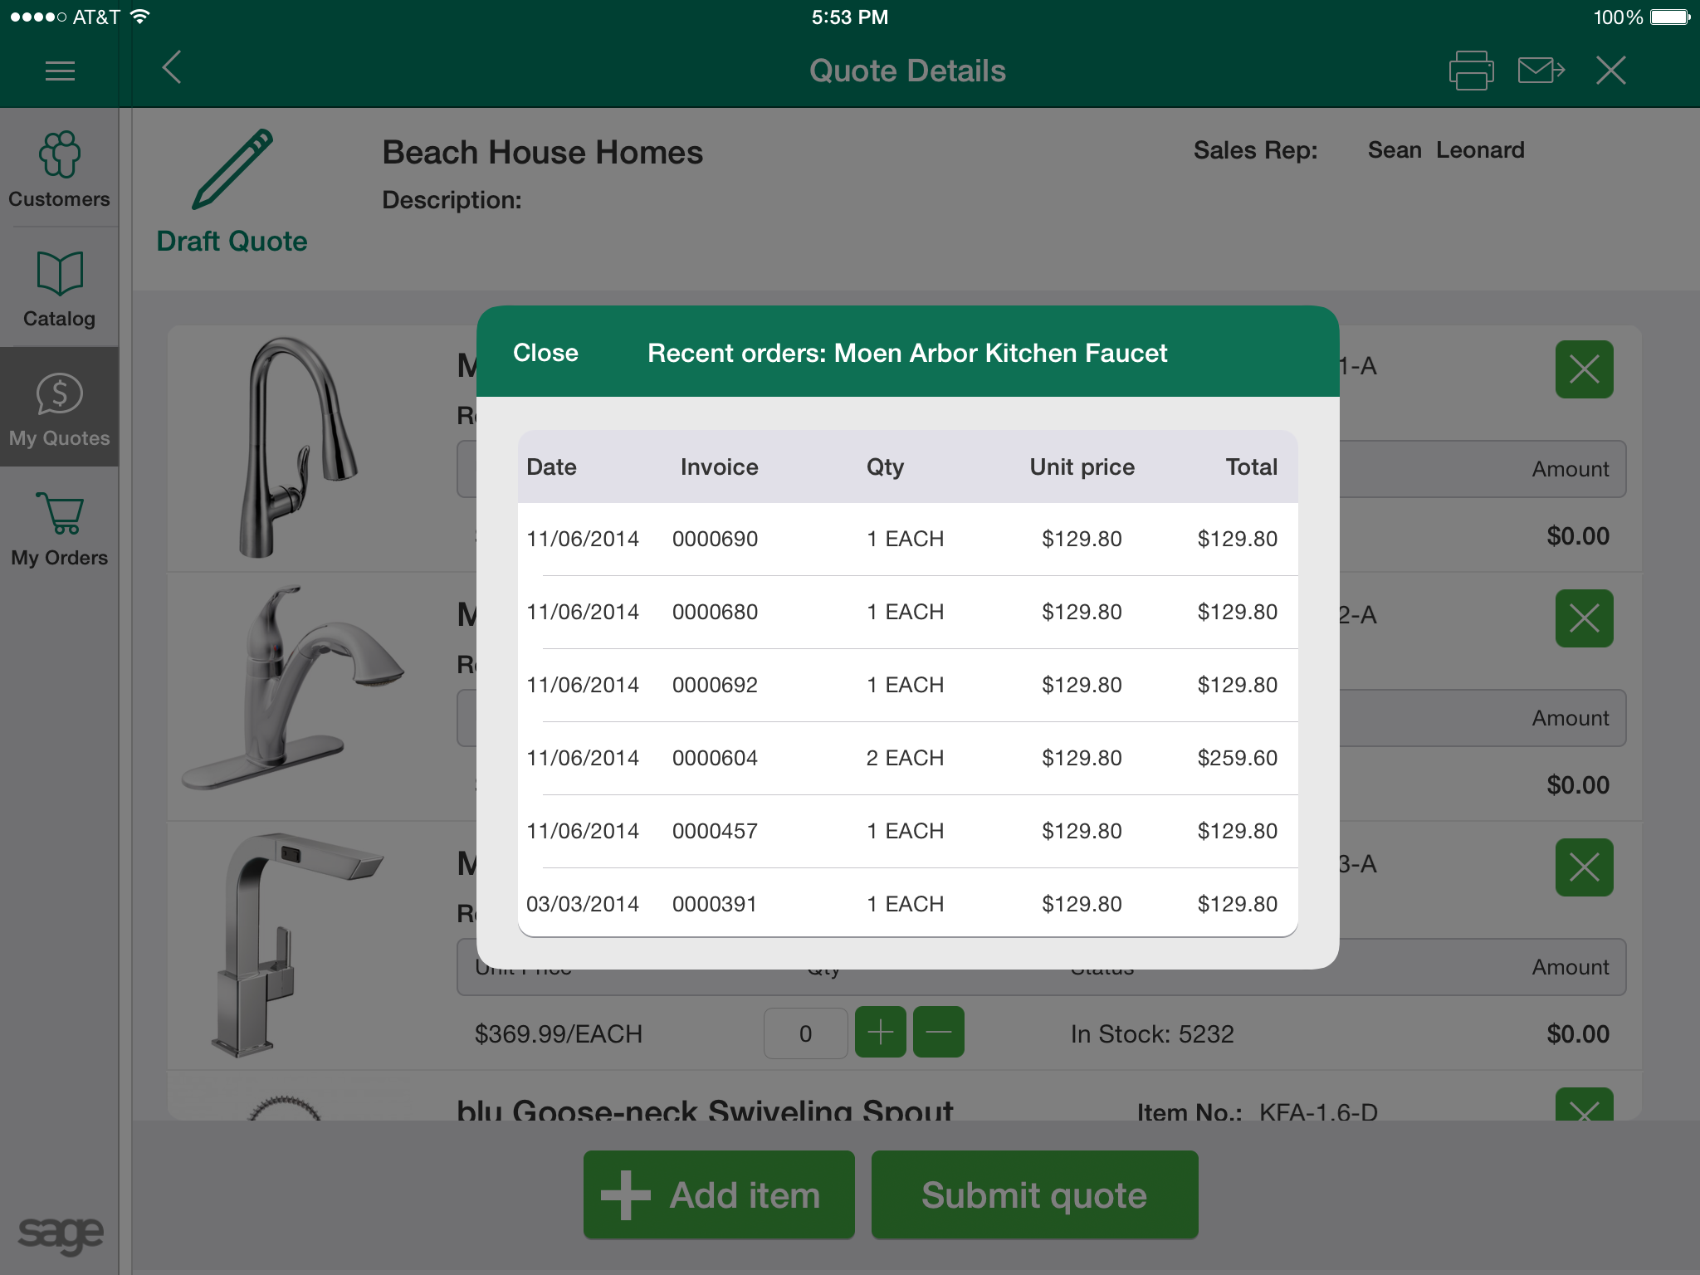Open My Orders cart
The height and width of the screenshot is (1275, 1700).
coord(59,527)
